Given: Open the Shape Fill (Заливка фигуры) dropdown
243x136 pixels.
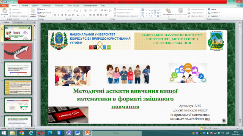Looking at the screenshot, I should pos(197,9).
